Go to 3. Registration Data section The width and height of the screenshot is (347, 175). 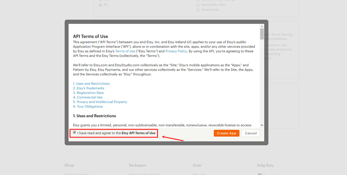click(88, 93)
